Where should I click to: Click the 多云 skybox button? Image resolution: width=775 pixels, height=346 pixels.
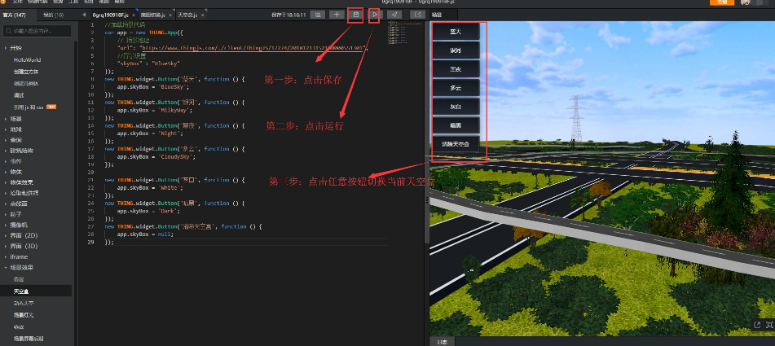pos(456,88)
